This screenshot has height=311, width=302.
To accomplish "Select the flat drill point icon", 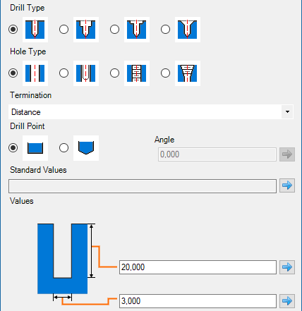I will (35, 148).
